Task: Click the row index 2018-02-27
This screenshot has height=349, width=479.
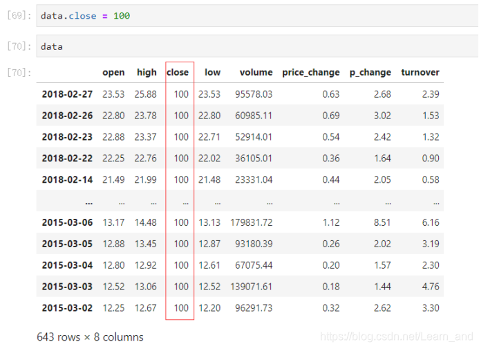Action: pyautogui.click(x=67, y=94)
